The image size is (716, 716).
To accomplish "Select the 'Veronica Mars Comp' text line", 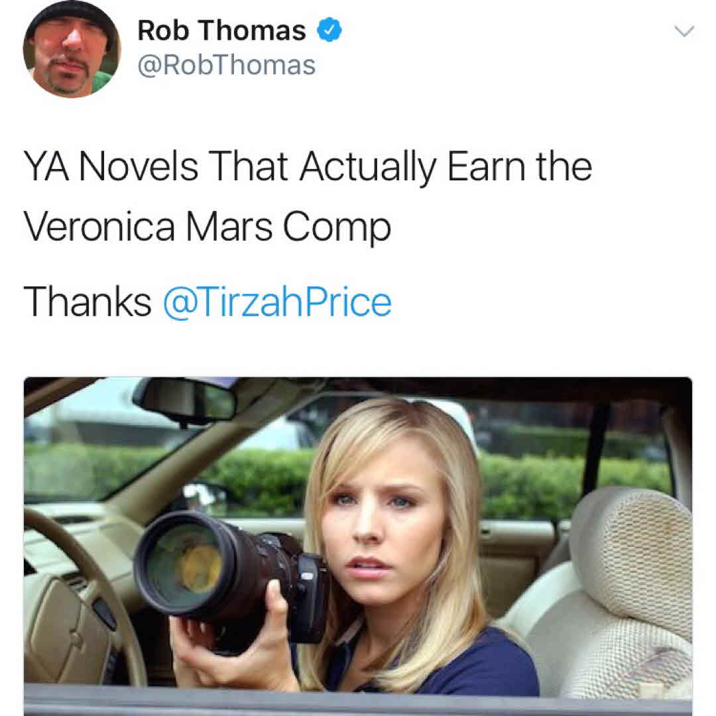I will click(x=208, y=228).
